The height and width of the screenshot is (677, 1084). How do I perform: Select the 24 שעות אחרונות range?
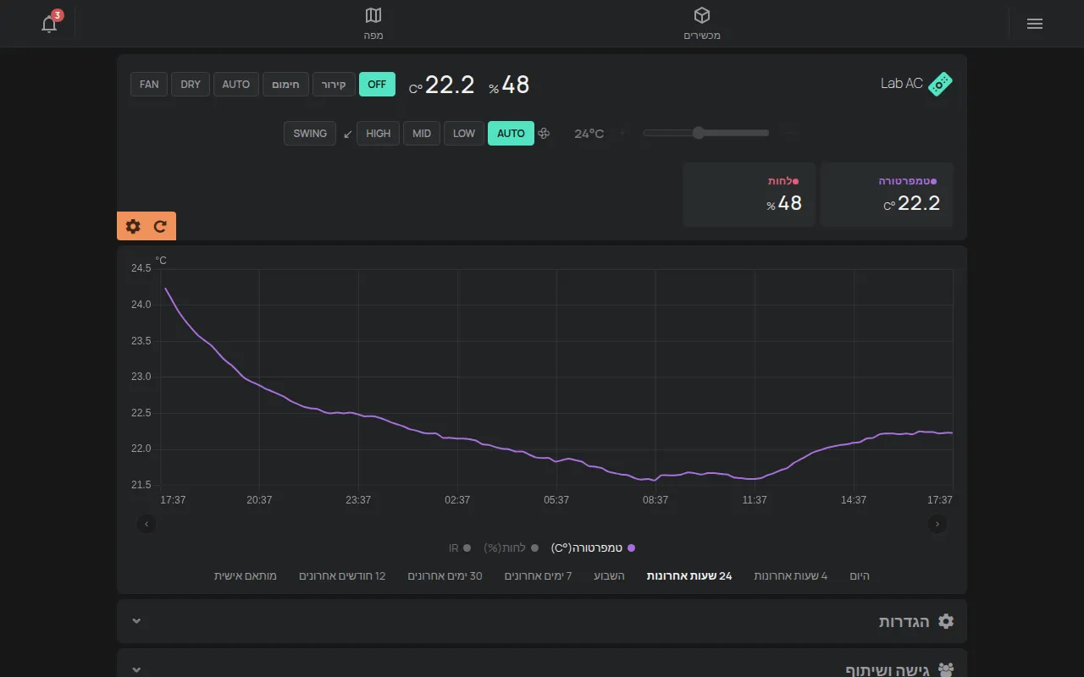(689, 576)
